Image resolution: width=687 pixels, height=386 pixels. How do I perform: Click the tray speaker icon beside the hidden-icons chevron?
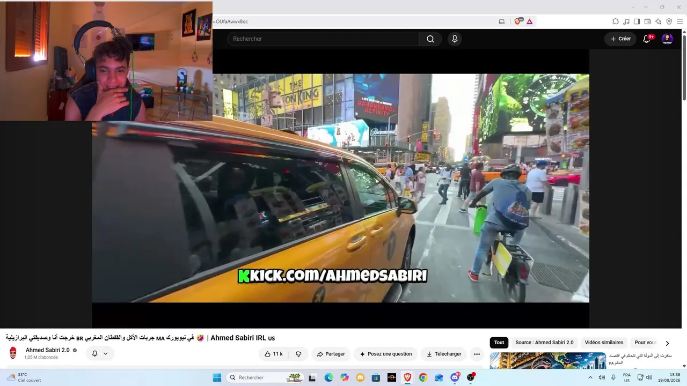[602, 377]
